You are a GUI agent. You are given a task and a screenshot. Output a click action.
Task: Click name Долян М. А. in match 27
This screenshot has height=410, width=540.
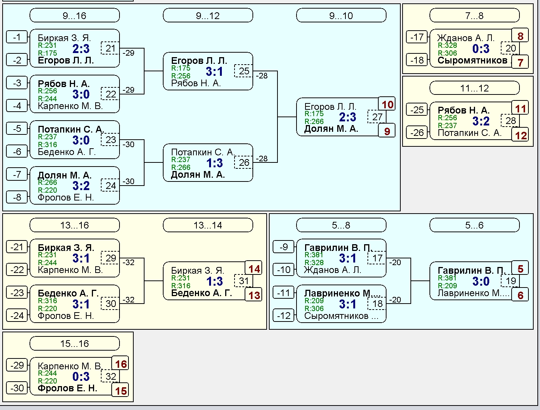(331, 129)
